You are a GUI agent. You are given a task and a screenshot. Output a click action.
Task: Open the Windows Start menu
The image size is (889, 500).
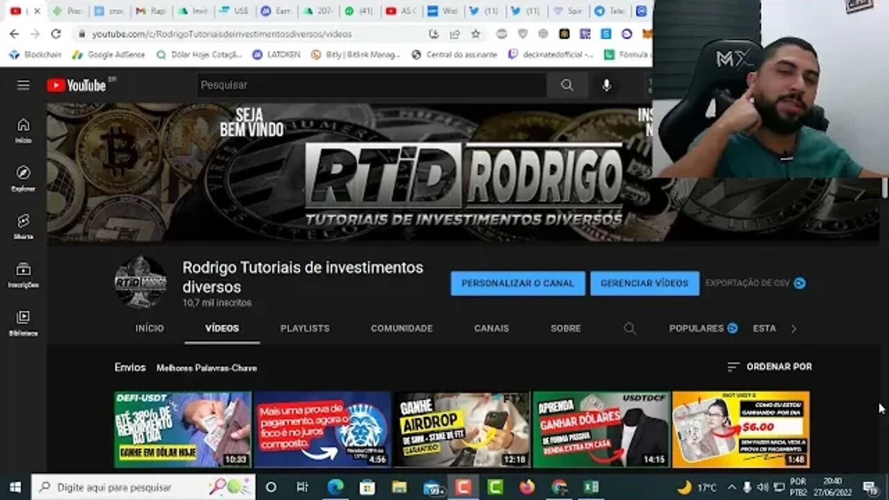click(15, 487)
